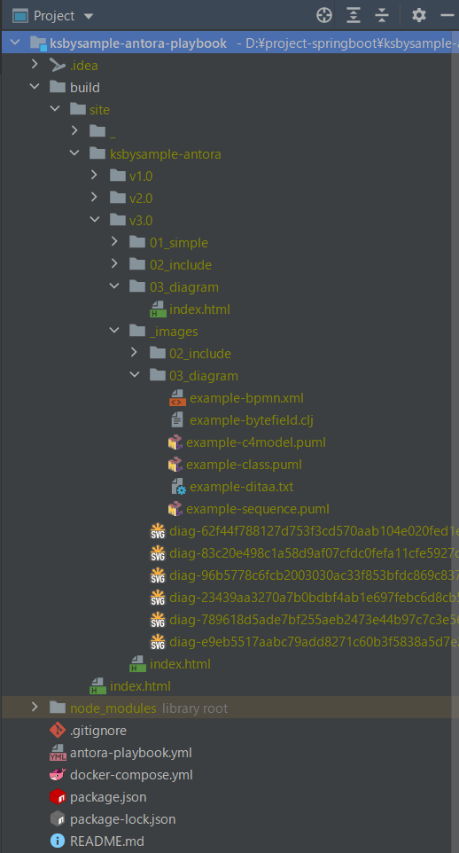Click the example-class.puml PlantUML icon
The image size is (459, 853).
click(175, 465)
